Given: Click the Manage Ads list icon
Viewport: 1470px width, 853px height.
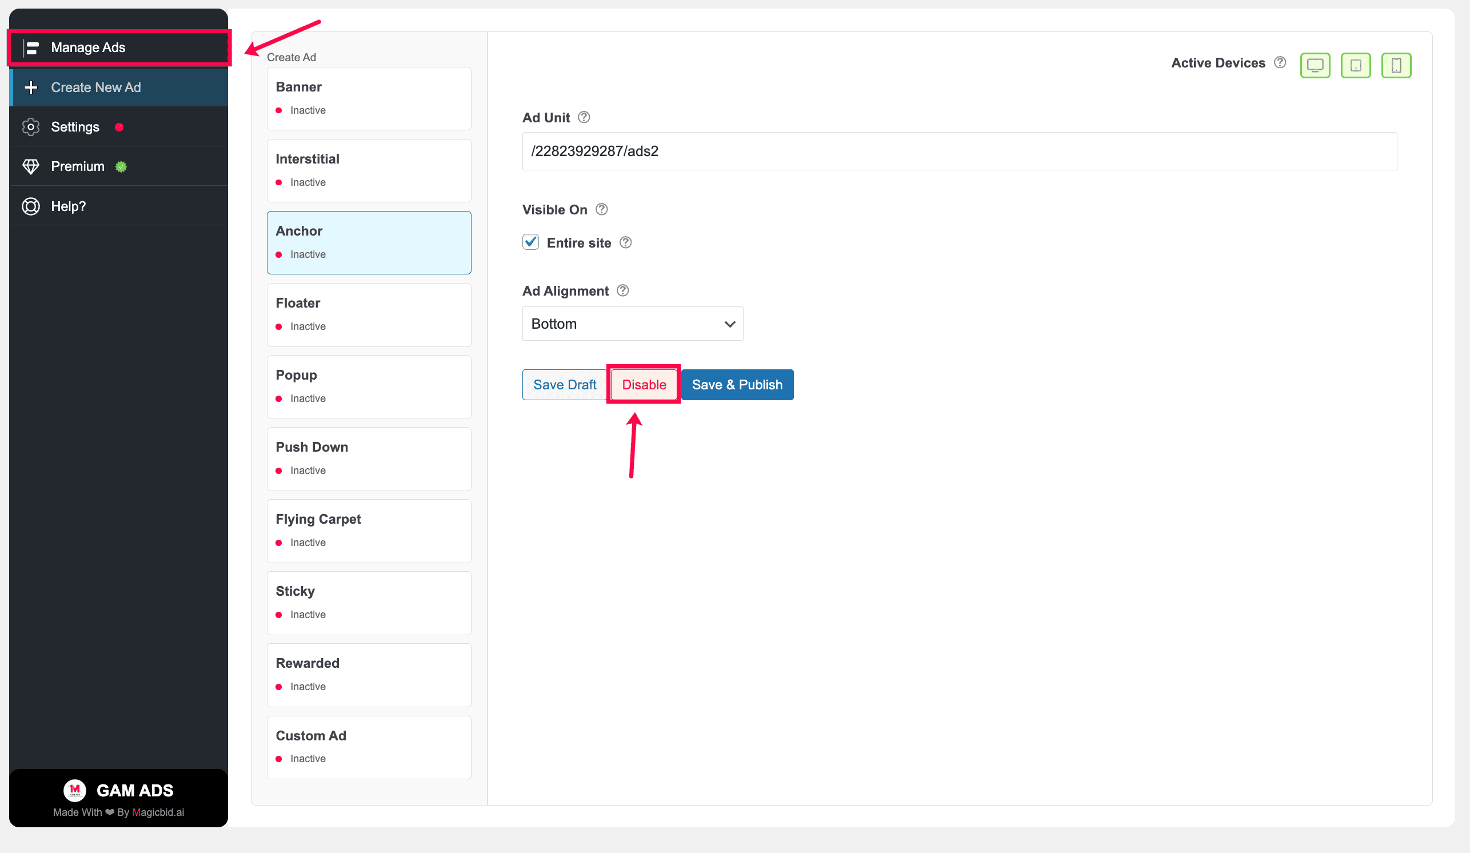Looking at the screenshot, I should [32, 48].
